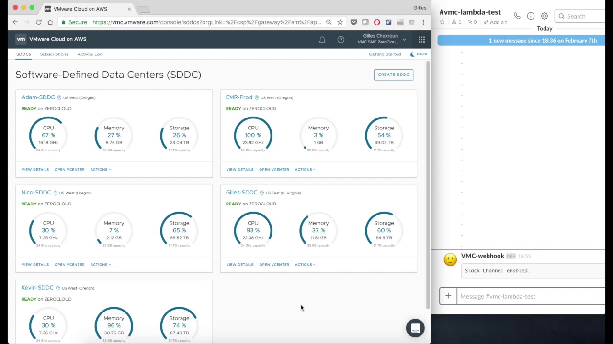Reload the page in the browser
The width and height of the screenshot is (613, 344).
(38, 22)
